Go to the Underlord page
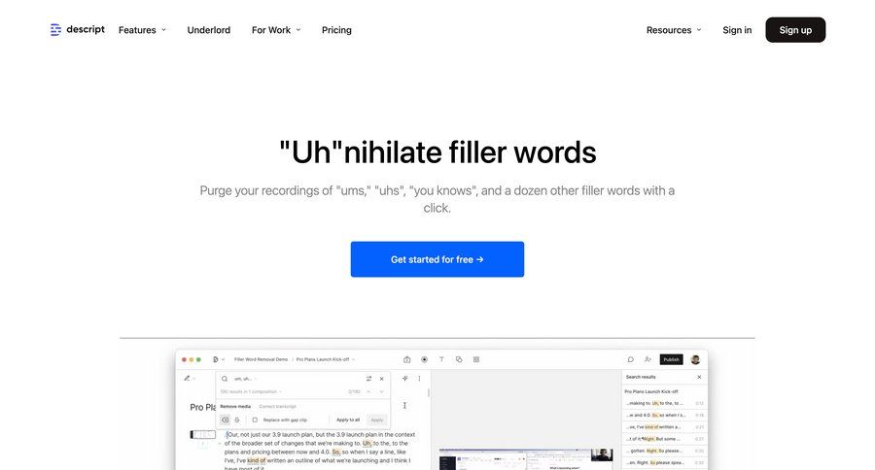875x470 pixels. [x=209, y=30]
